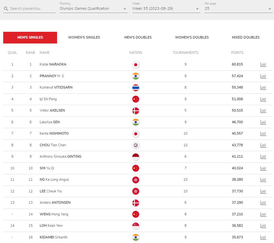
Task: Expand the Ranking dropdown
Action: pyautogui.click(x=93, y=8)
